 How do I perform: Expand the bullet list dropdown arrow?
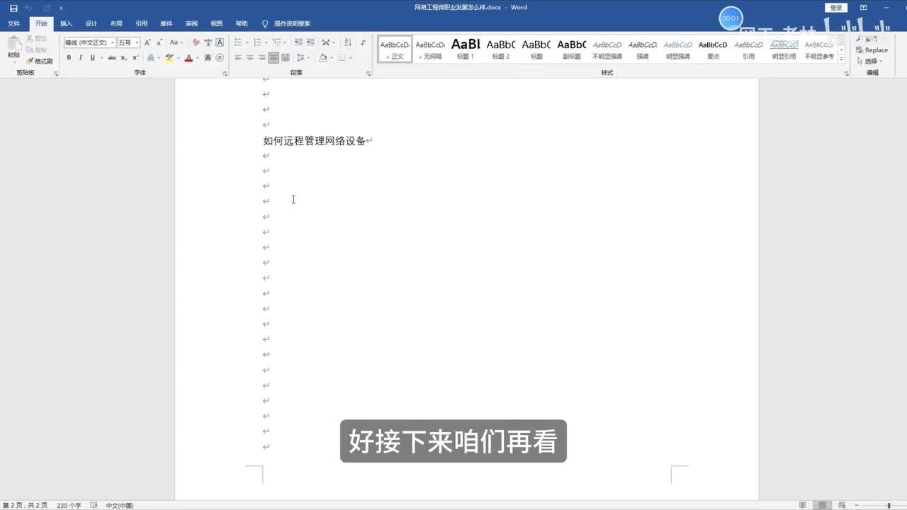pos(247,42)
